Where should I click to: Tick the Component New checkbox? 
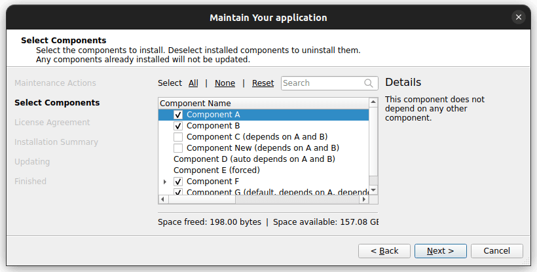pos(178,148)
